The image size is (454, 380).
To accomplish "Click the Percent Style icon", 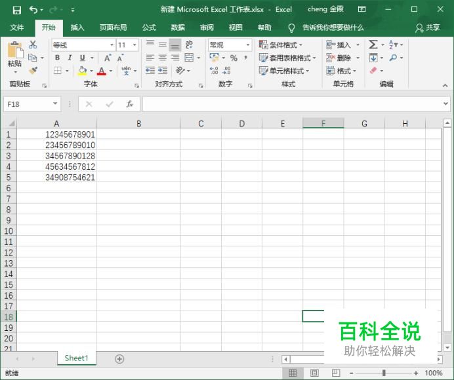I will coord(234,58).
